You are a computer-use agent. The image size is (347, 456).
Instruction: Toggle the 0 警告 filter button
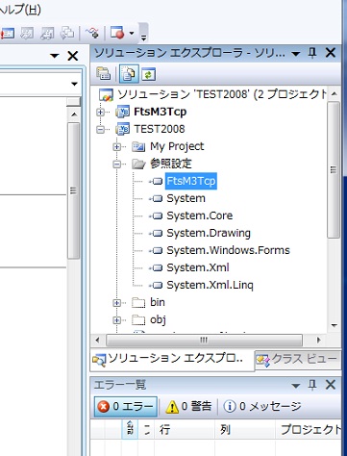[188, 407]
